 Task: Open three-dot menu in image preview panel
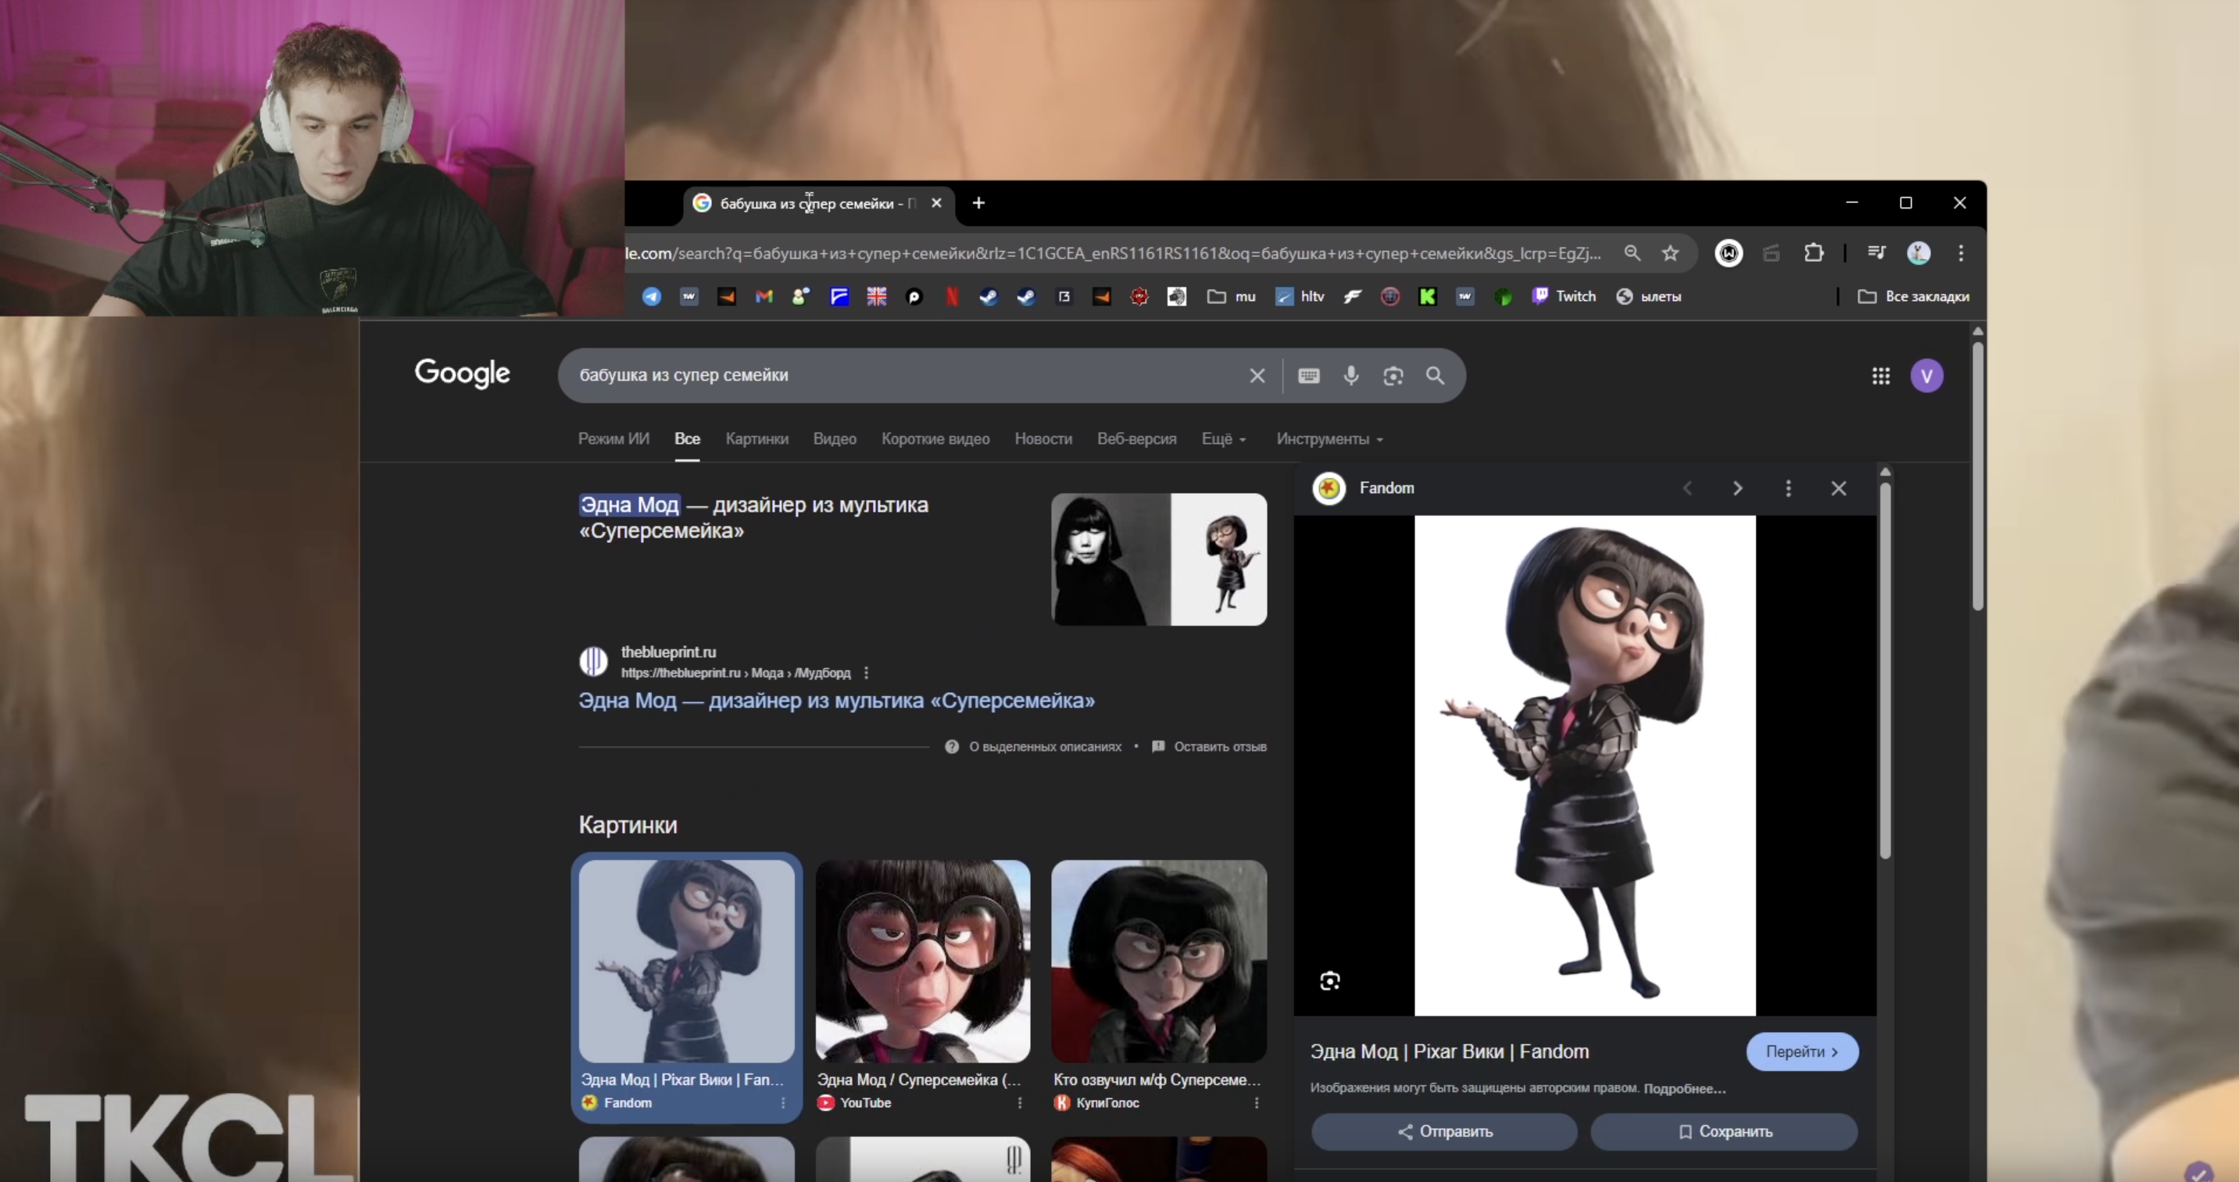[1788, 488]
